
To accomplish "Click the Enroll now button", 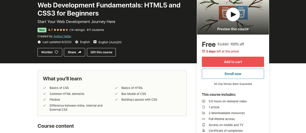I will [233, 74].
